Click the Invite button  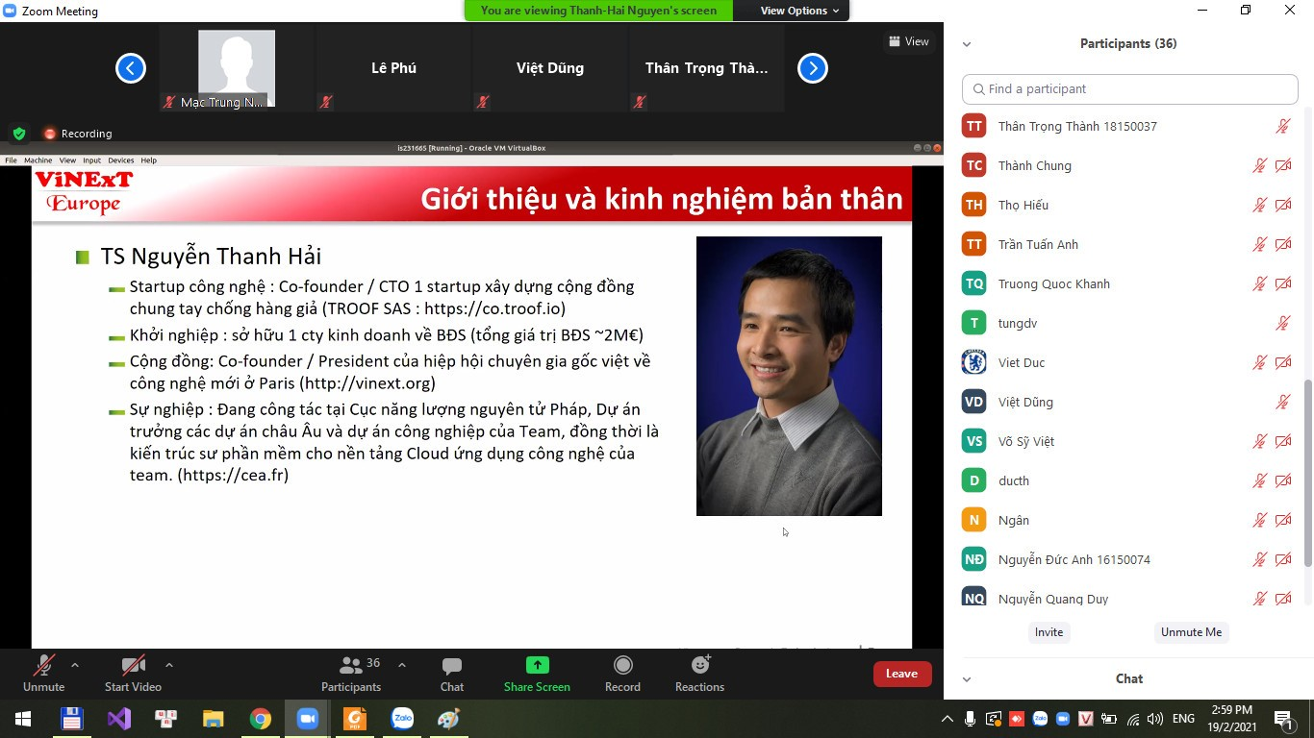[x=1049, y=632]
